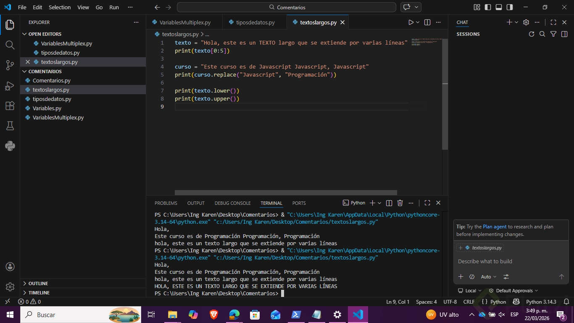Open the Source Control view
This screenshot has height=323, width=574.
click(x=10, y=65)
